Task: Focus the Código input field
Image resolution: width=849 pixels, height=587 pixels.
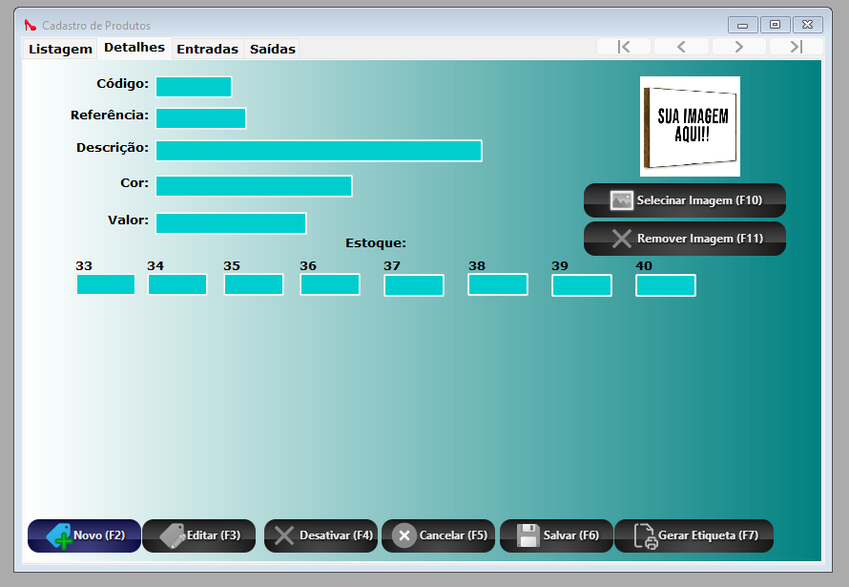Action: point(194,87)
